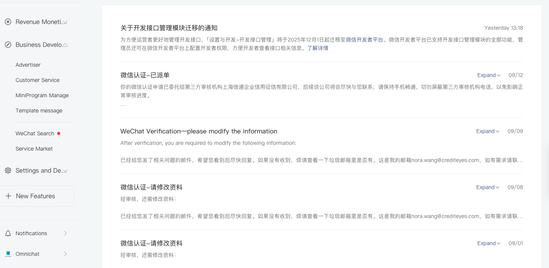549x268 pixels.
Task: Click the Omnichat account avatar icon
Action: 8,254
